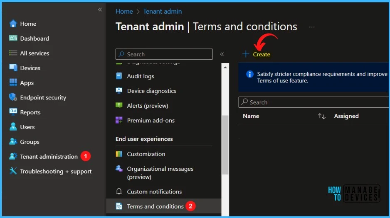
Task: Click the blue info icon in the banner
Action: [x=250, y=74]
